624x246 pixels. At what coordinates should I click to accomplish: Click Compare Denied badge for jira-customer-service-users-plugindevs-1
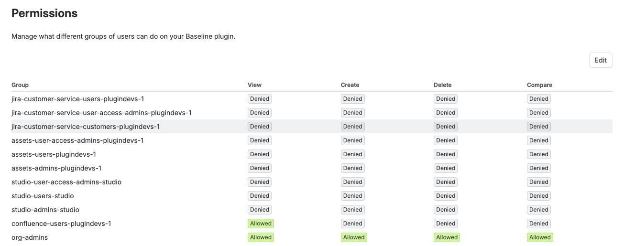(x=539, y=99)
